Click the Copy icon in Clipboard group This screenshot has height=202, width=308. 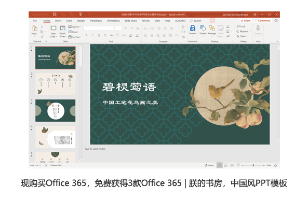pos(42,32)
